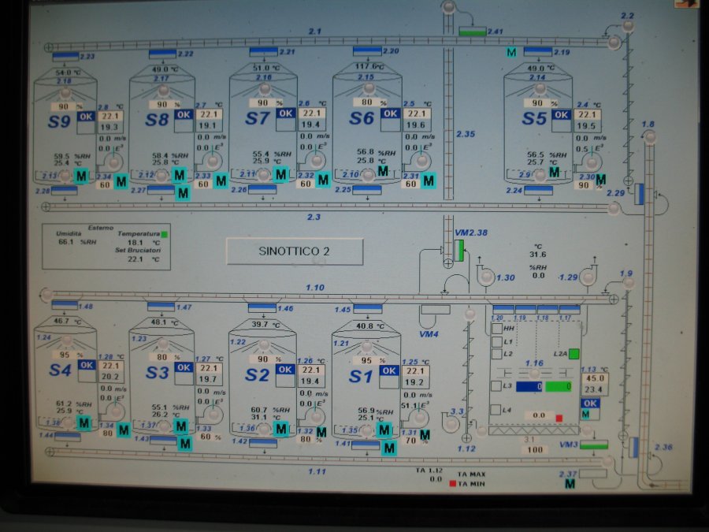The width and height of the screenshot is (709, 532).
Task: Click the M icon beside extractor 2.12
Action: (x=180, y=175)
